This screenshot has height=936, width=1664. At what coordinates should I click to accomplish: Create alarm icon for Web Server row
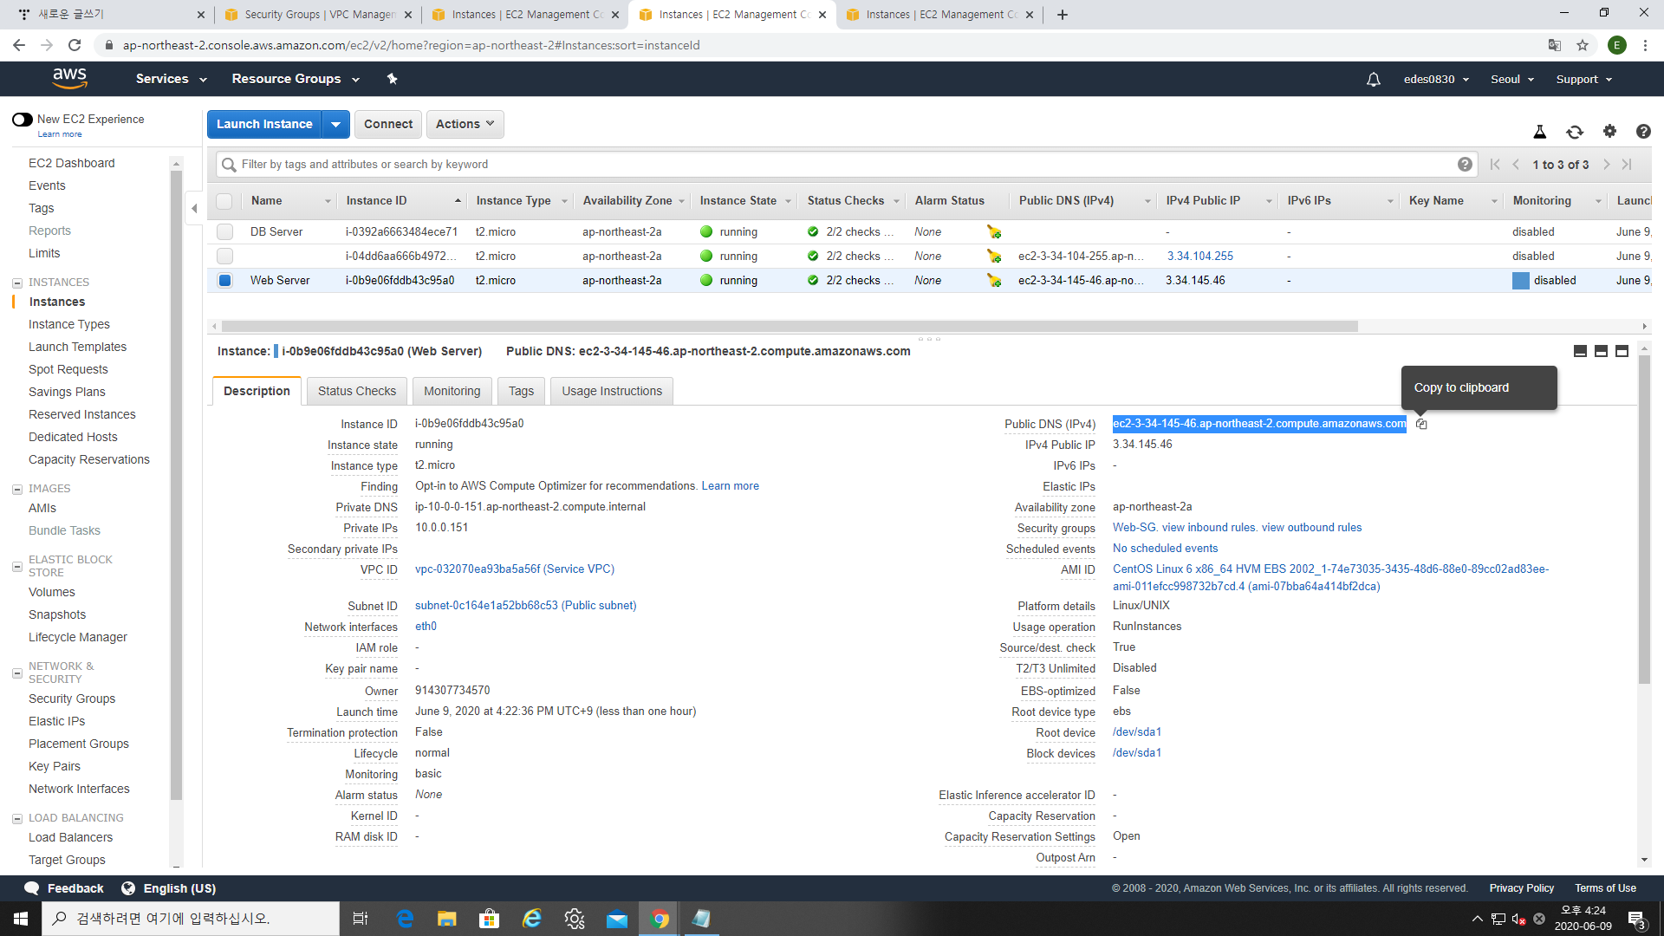994,281
